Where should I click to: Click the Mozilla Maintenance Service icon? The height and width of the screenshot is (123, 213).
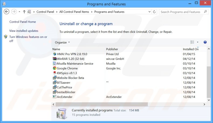click(54, 63)
